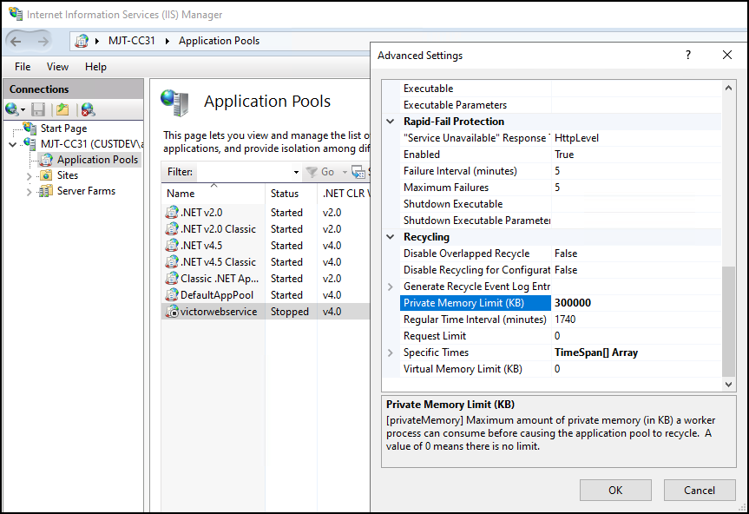The width and height of the screenshot is (749, 514).
Task: Click the delete connection globe icon
Action: tap(87, 109)
